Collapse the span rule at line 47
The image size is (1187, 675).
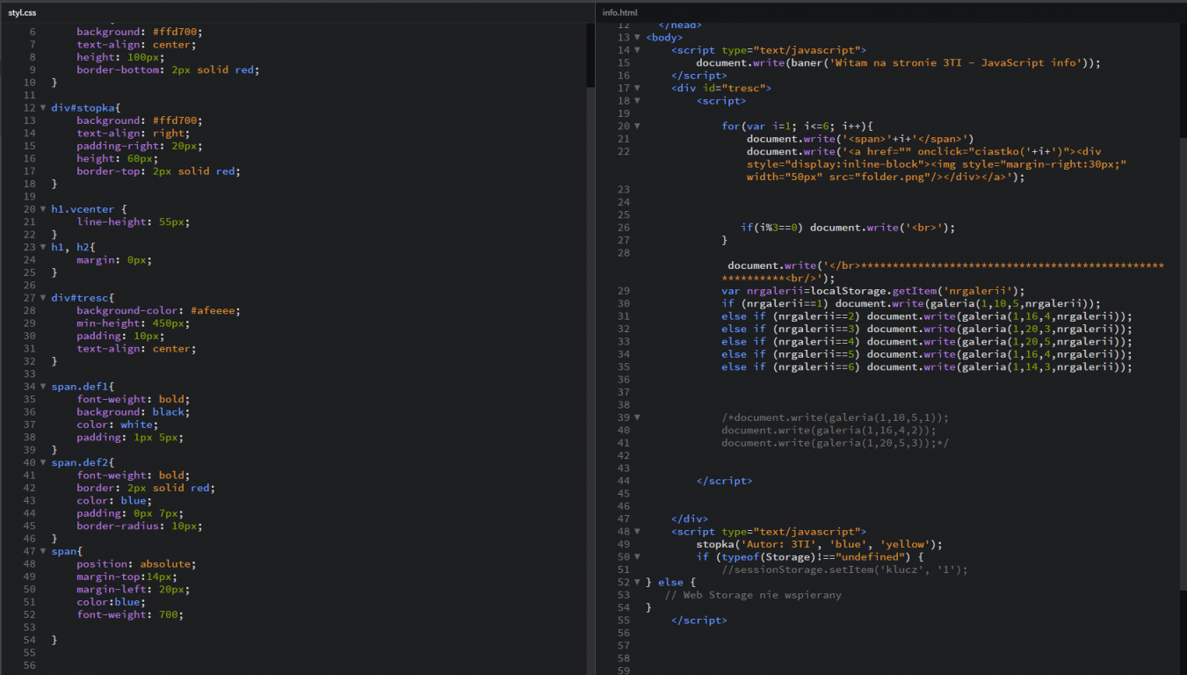pyautogui.click(x=43, y=552)
